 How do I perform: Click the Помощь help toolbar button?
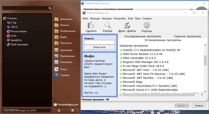click(147, 27)
